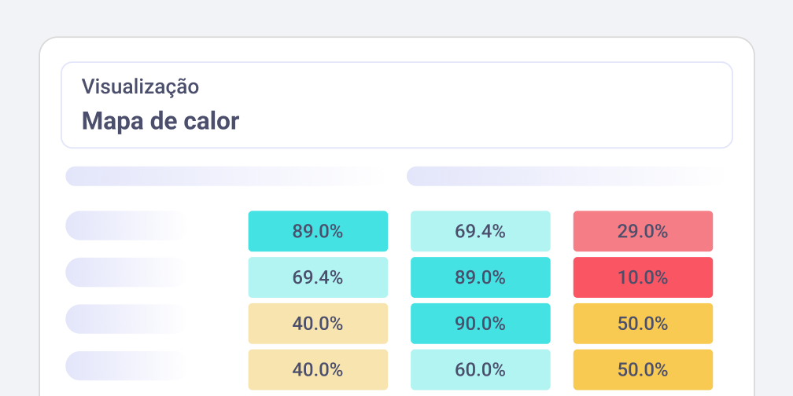Click the 50.0% cell in the third row
Screen dimensions: 793x396
tap(643, 324)
